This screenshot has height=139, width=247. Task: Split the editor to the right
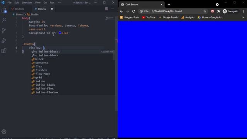107,9
